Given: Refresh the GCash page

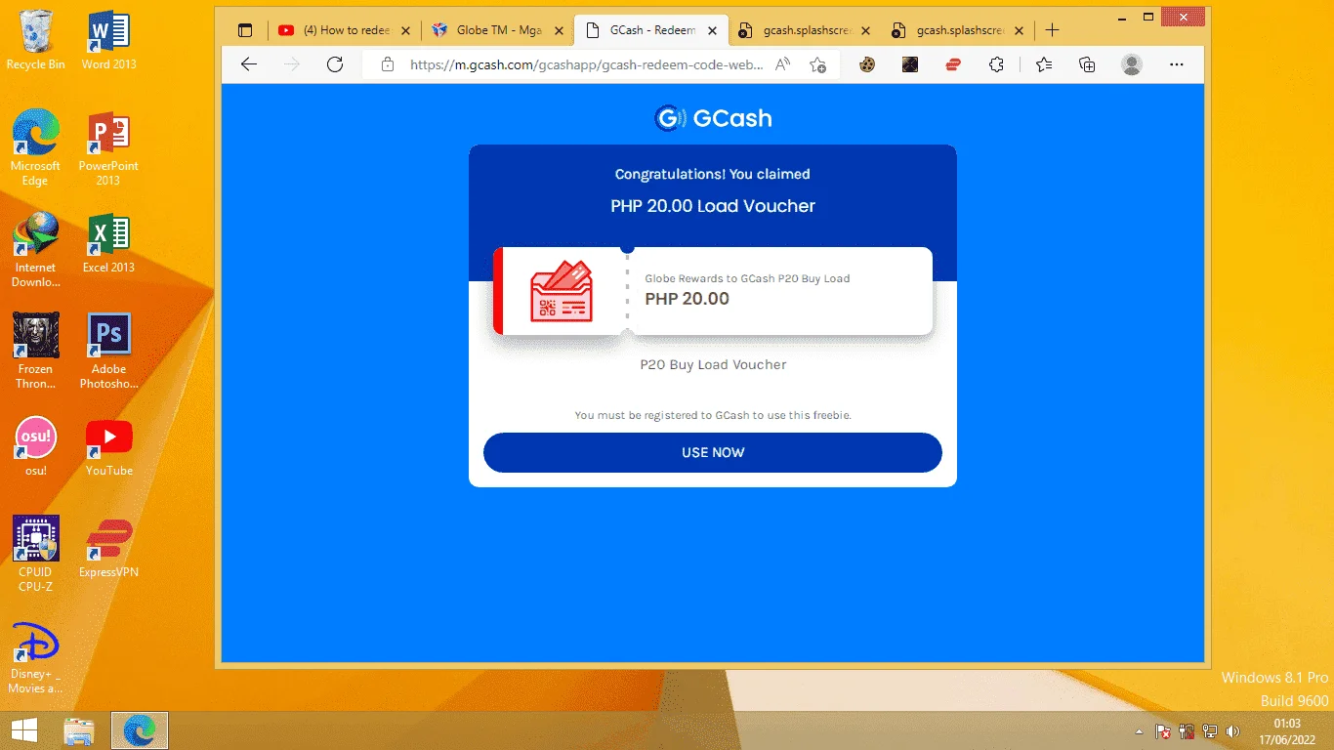Looking at the screenshot, I should click(x=334, y=64).
